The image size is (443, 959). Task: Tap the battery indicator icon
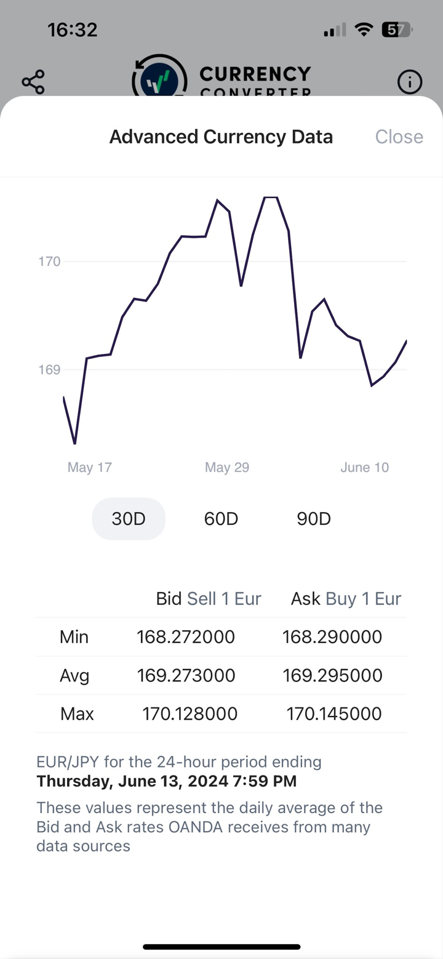pos(397,30)
